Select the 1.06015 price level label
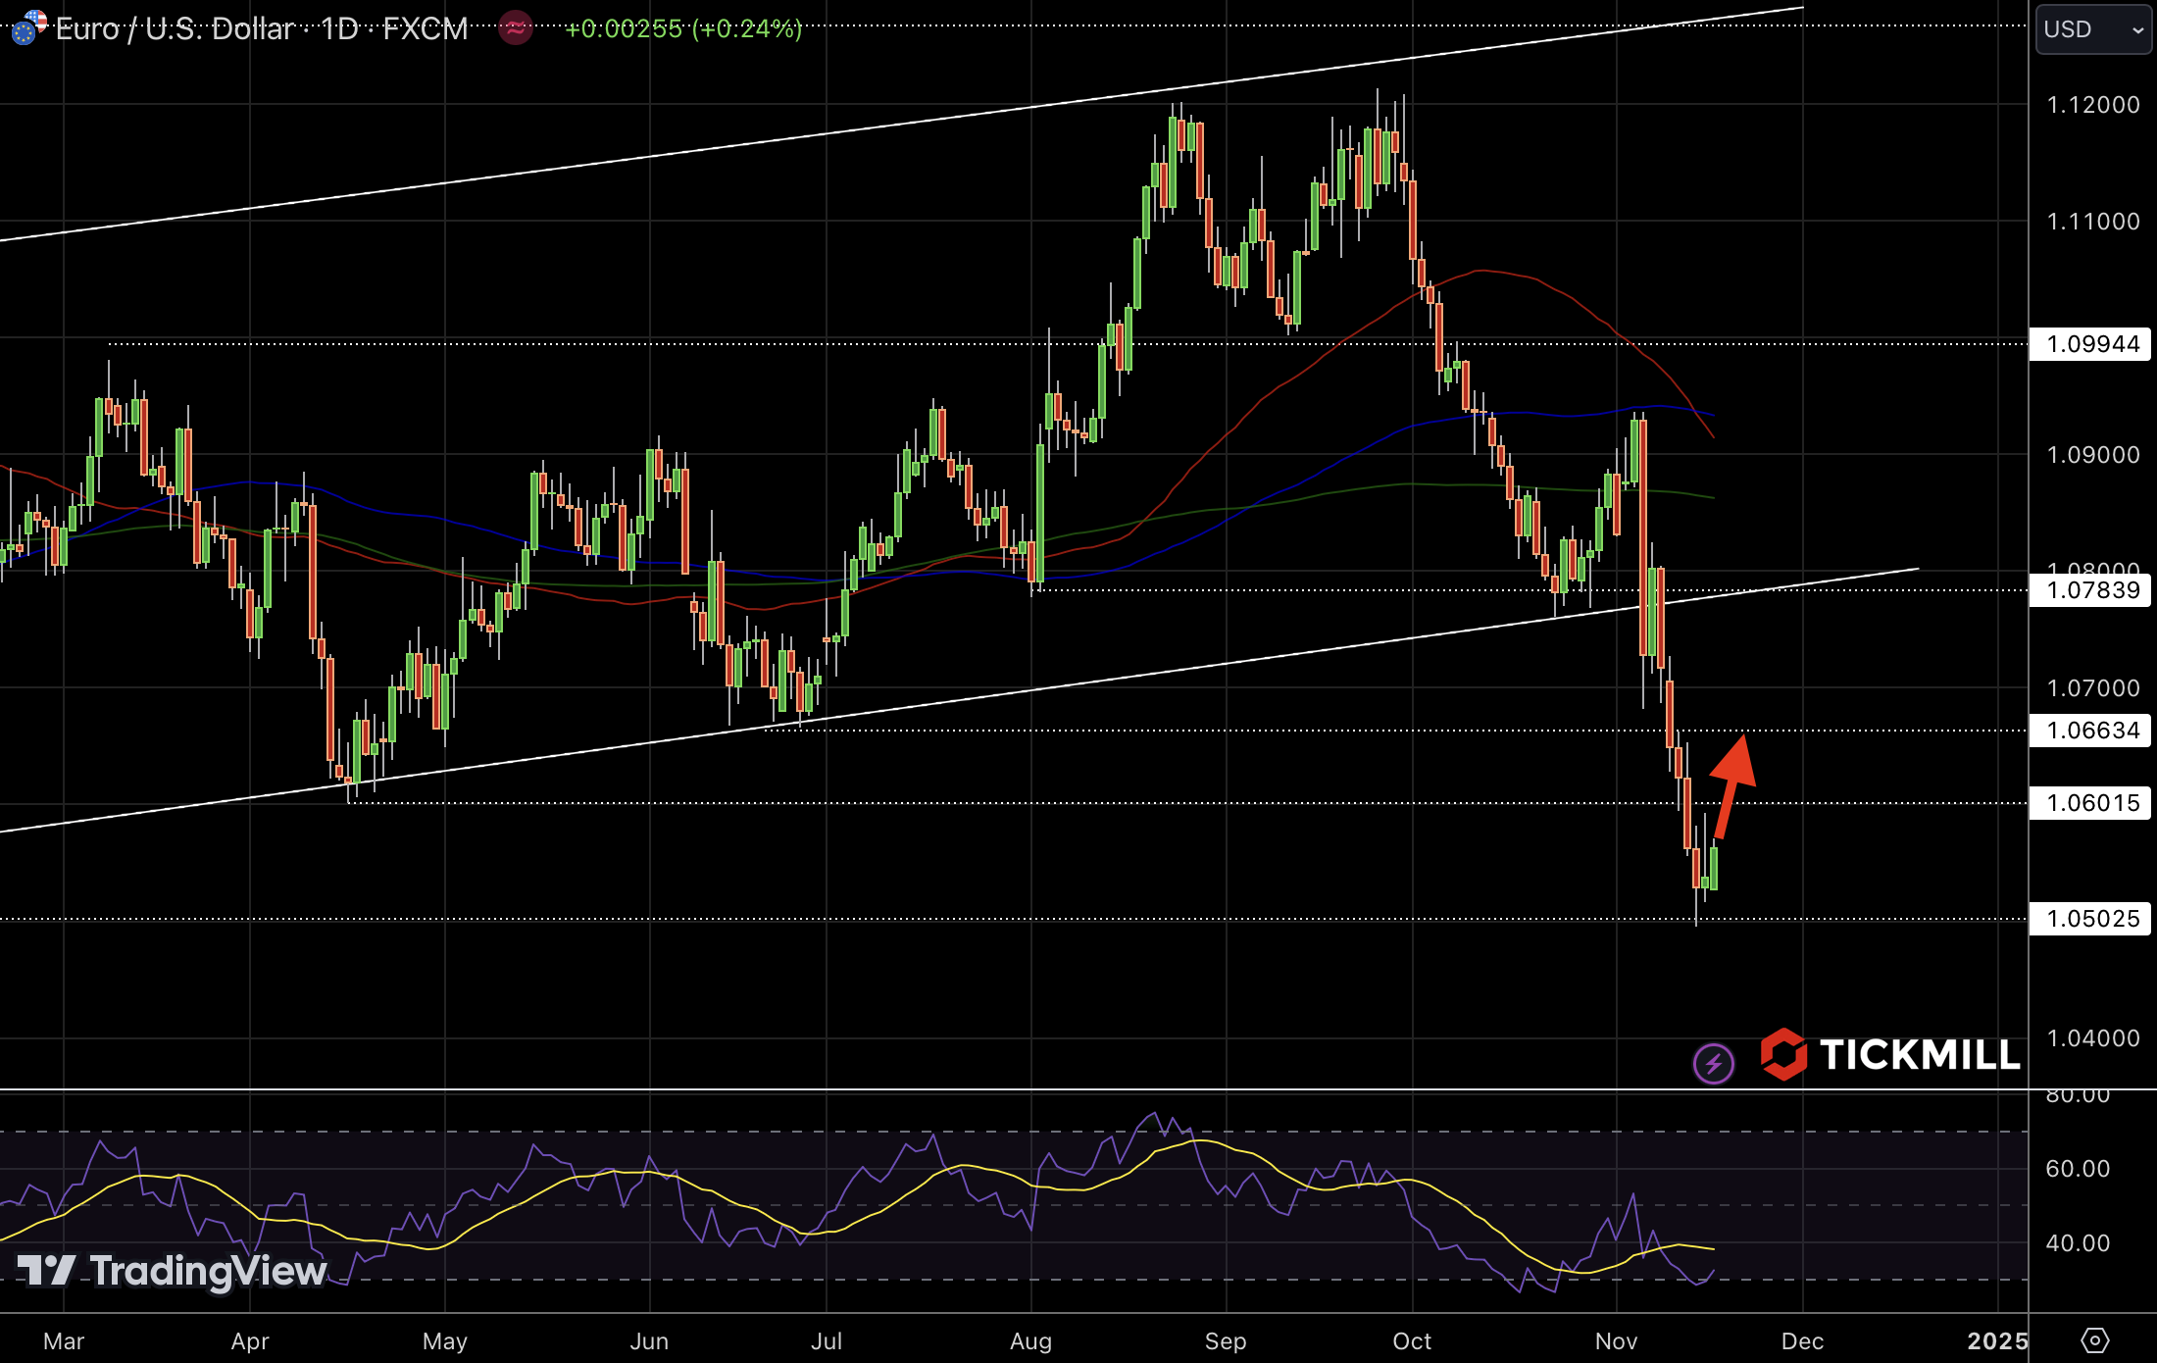The width and height of the screenshot is (2157, 1363). click(2092, 803)
